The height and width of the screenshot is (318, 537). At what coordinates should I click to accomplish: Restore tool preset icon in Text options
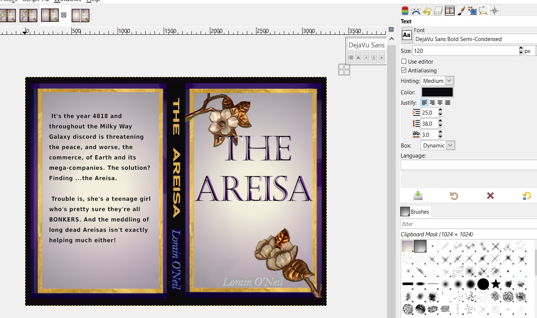tap(454, 196)
